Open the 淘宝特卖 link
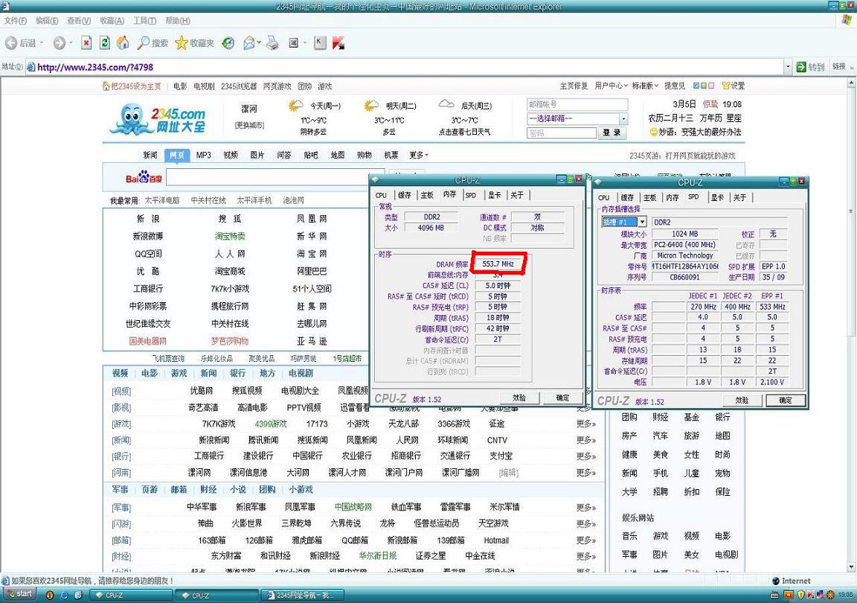The height and width of the screenshot is (603, 857). pyautogui.click(x=230, y=236)
